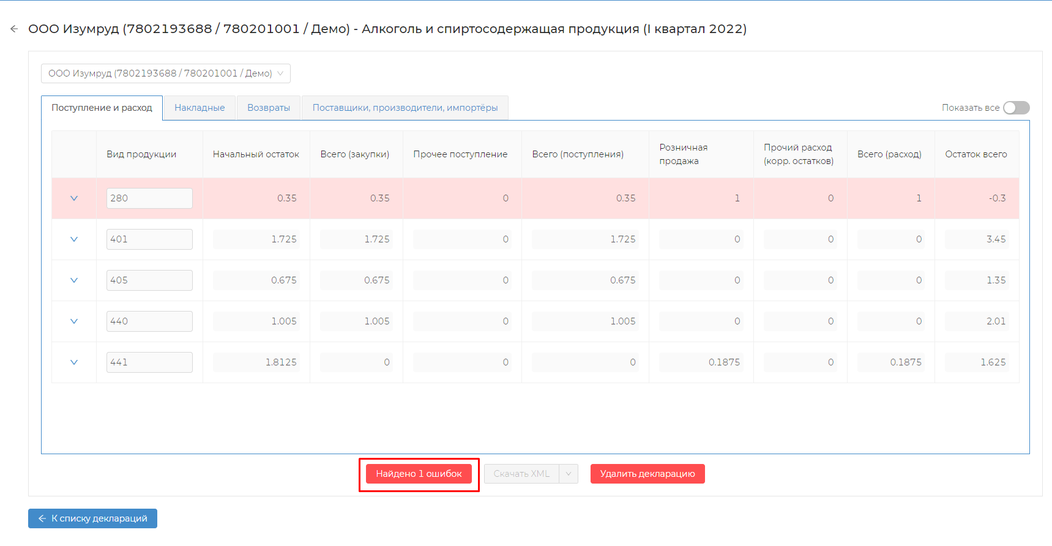The height and width of the screenshot is (546, 1052).
Task: Click the product type field with 280
Action: [149, 198]
